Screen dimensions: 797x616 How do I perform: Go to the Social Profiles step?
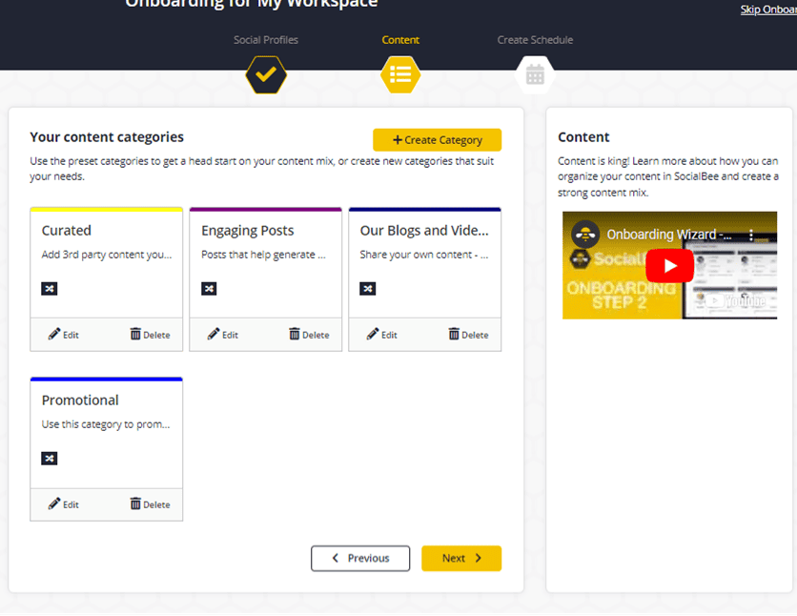click(x=266, y=40)
